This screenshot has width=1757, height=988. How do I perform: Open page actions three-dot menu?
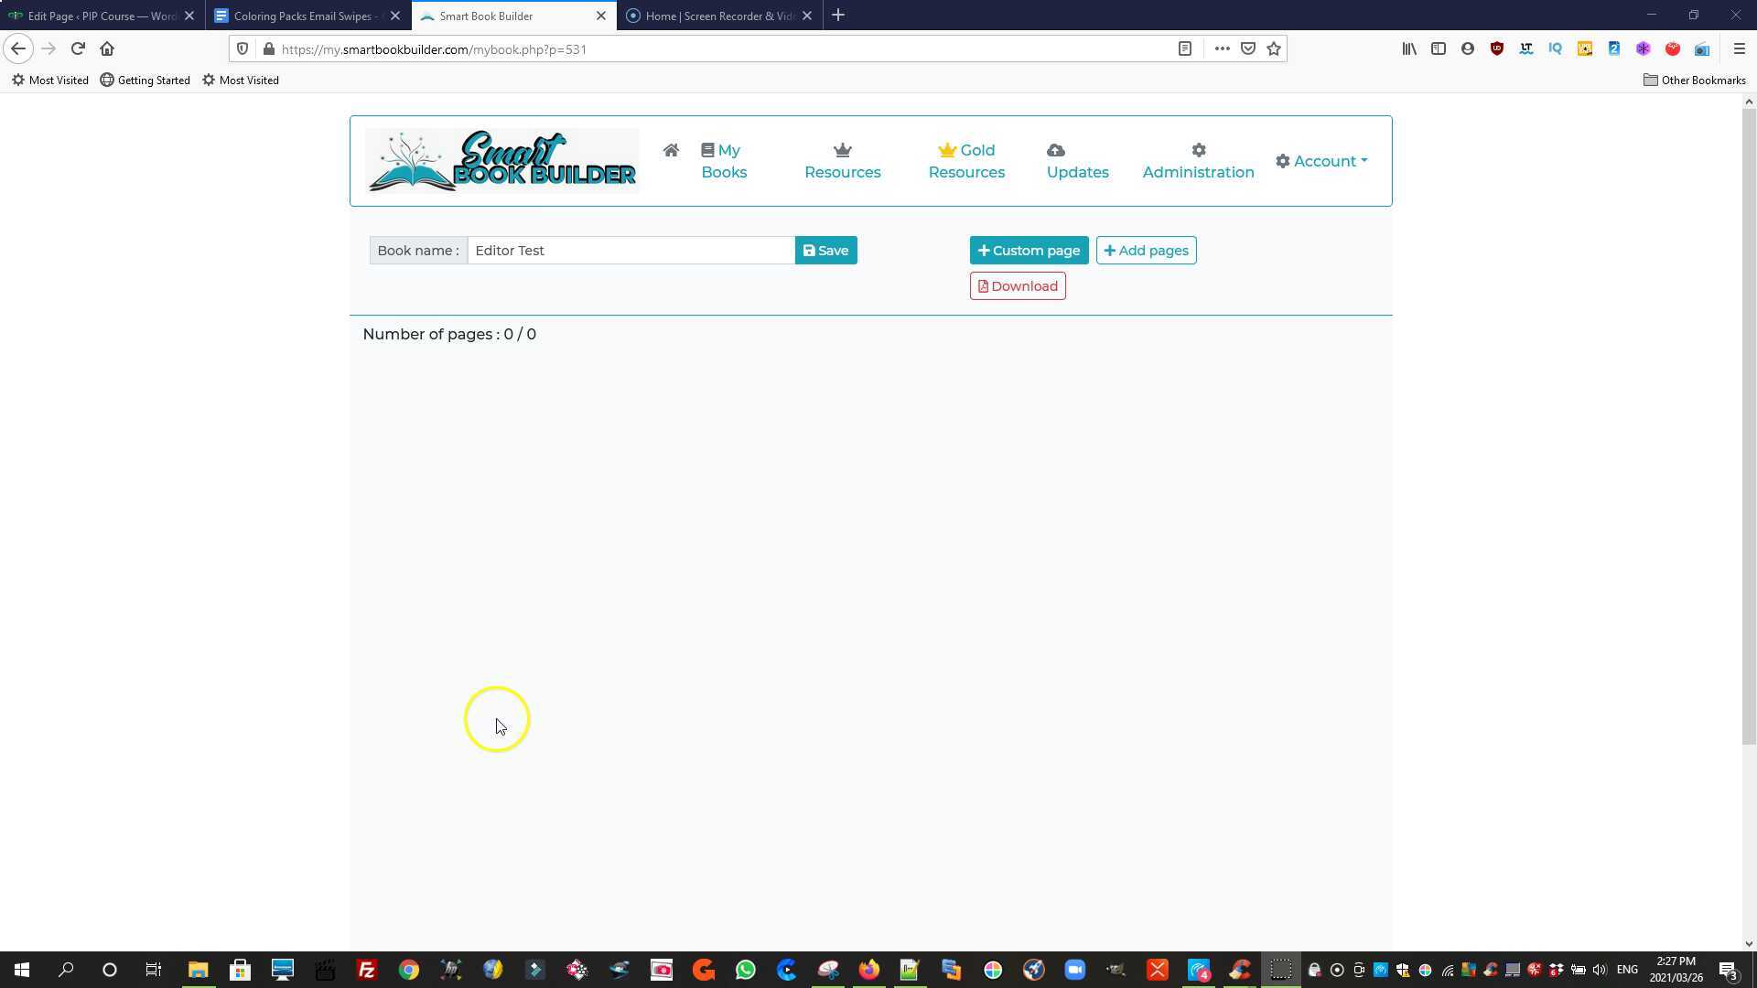click(1222, 48)
